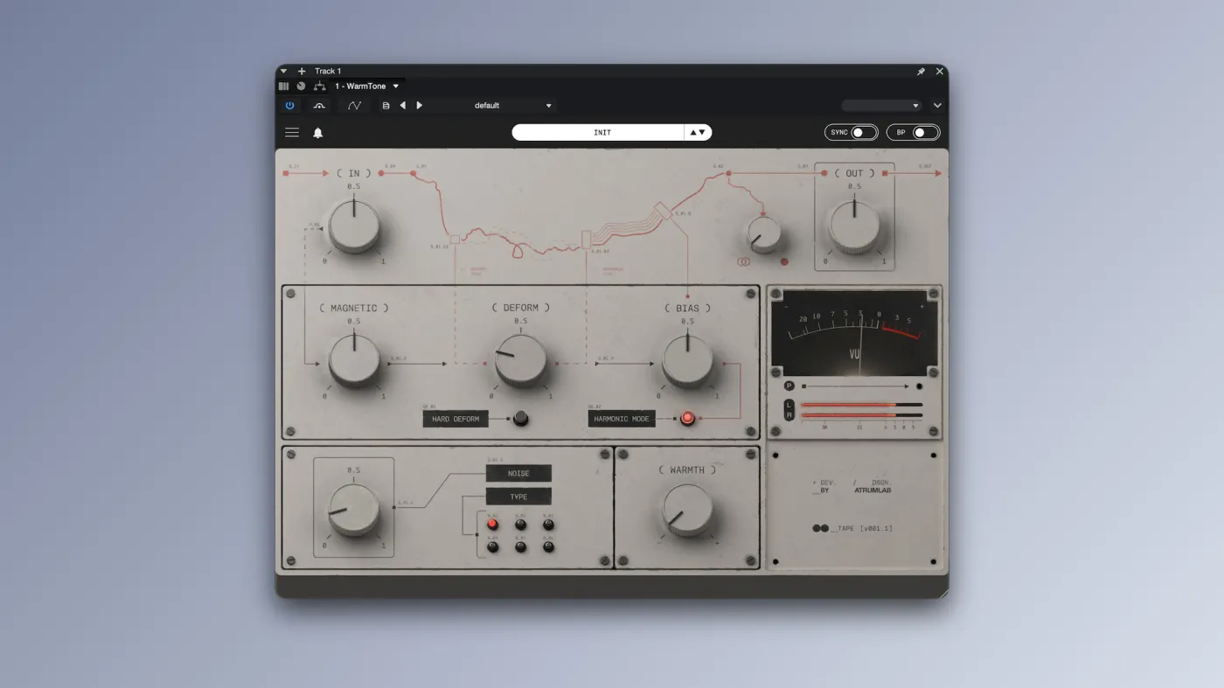Click the round knob icon in the header
The width and height of the screenshot is (1224, 688).
301,86
